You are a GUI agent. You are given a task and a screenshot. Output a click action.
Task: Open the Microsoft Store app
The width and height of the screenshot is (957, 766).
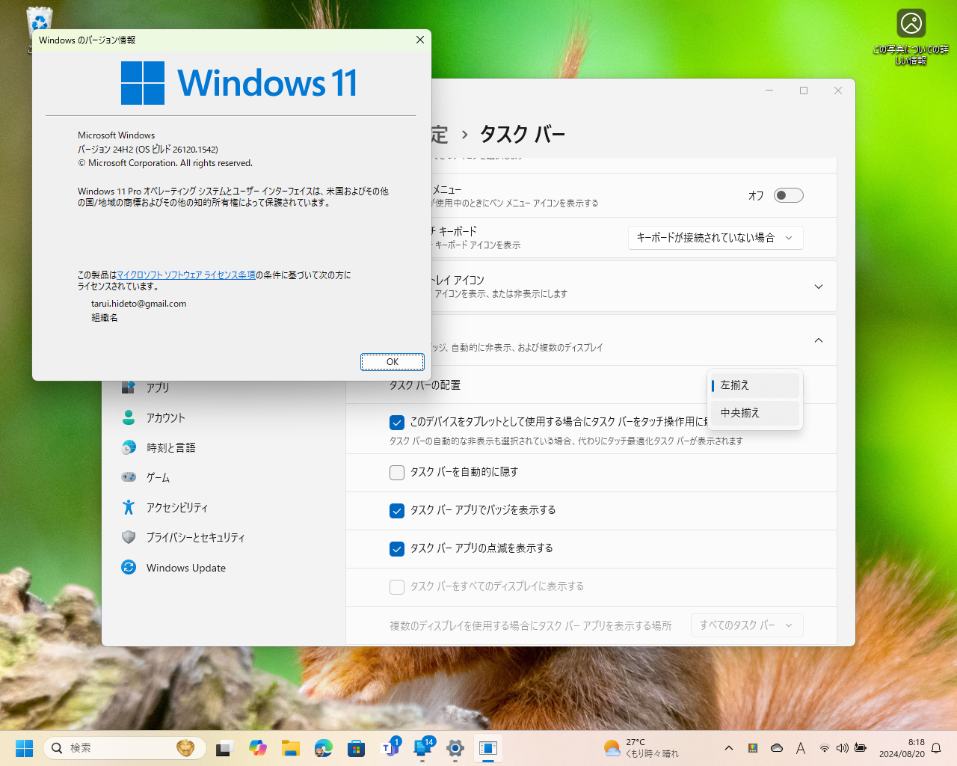click(x=357, y=748)
